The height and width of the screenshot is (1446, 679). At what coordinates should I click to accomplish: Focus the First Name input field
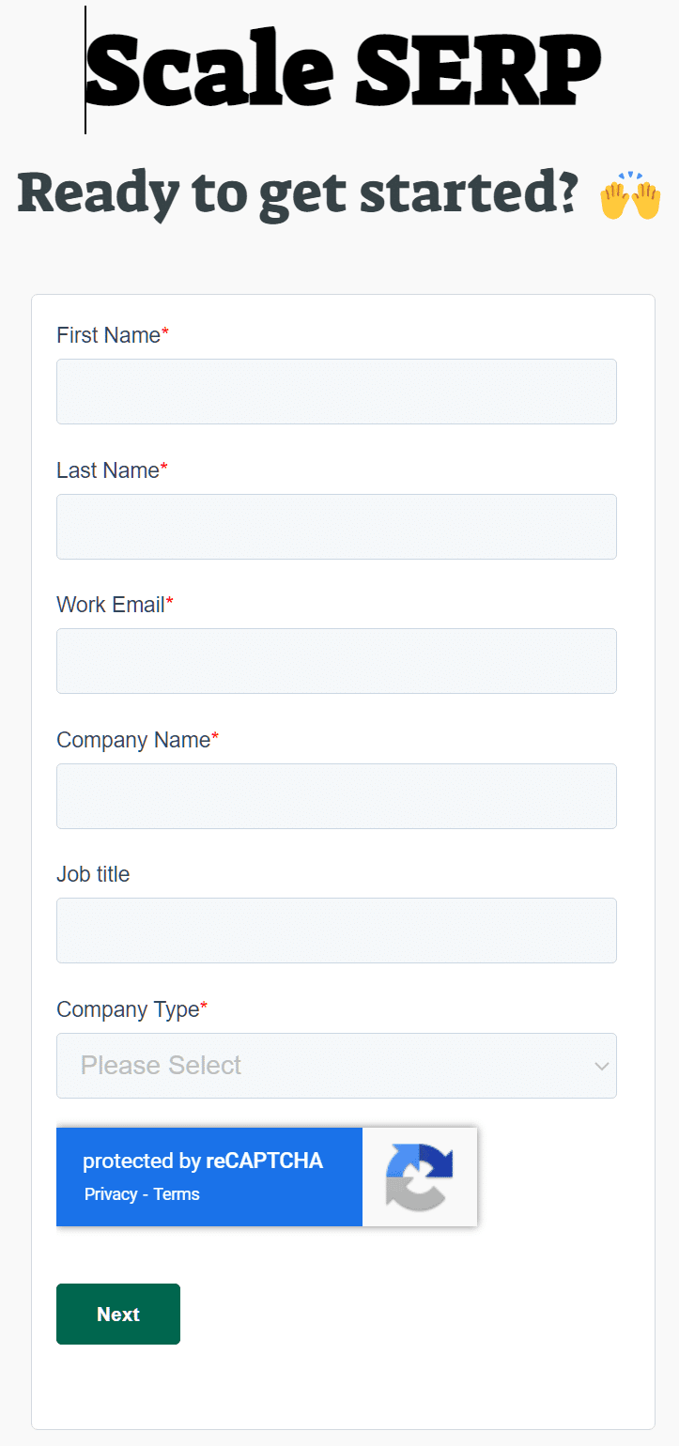(x=336, y=392)
